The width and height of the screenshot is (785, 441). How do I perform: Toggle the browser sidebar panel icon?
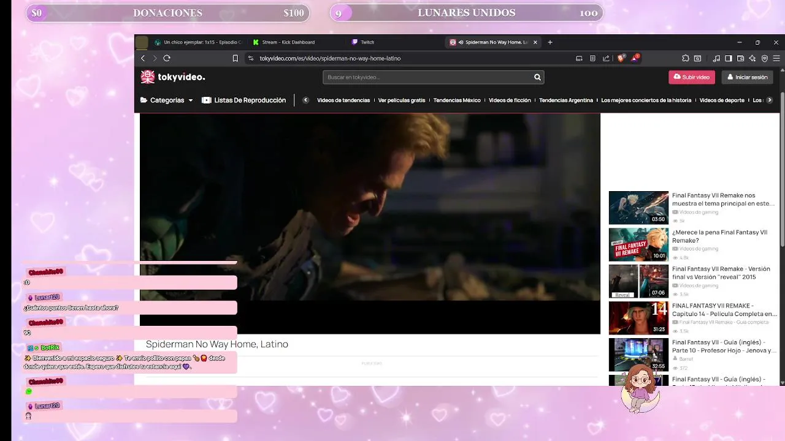click(729, 58)
